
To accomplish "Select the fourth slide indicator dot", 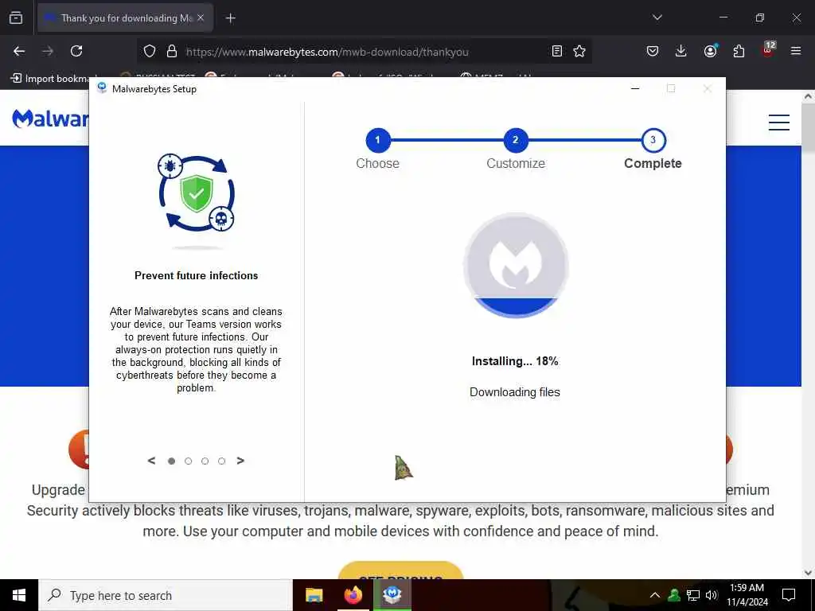I will pos(221,461).
